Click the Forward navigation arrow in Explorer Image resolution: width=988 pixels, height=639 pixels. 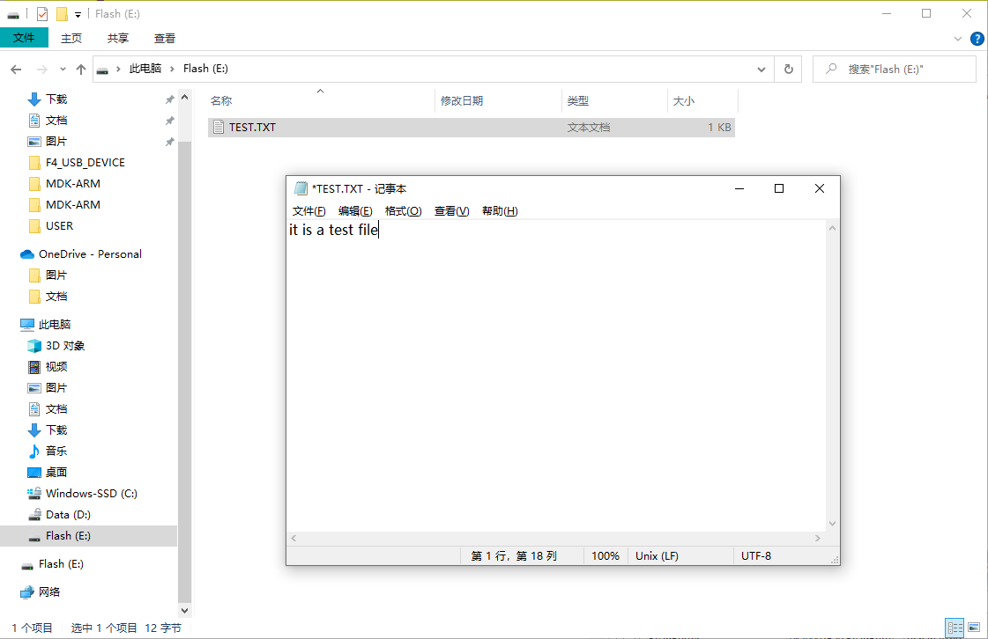point(41,70)
